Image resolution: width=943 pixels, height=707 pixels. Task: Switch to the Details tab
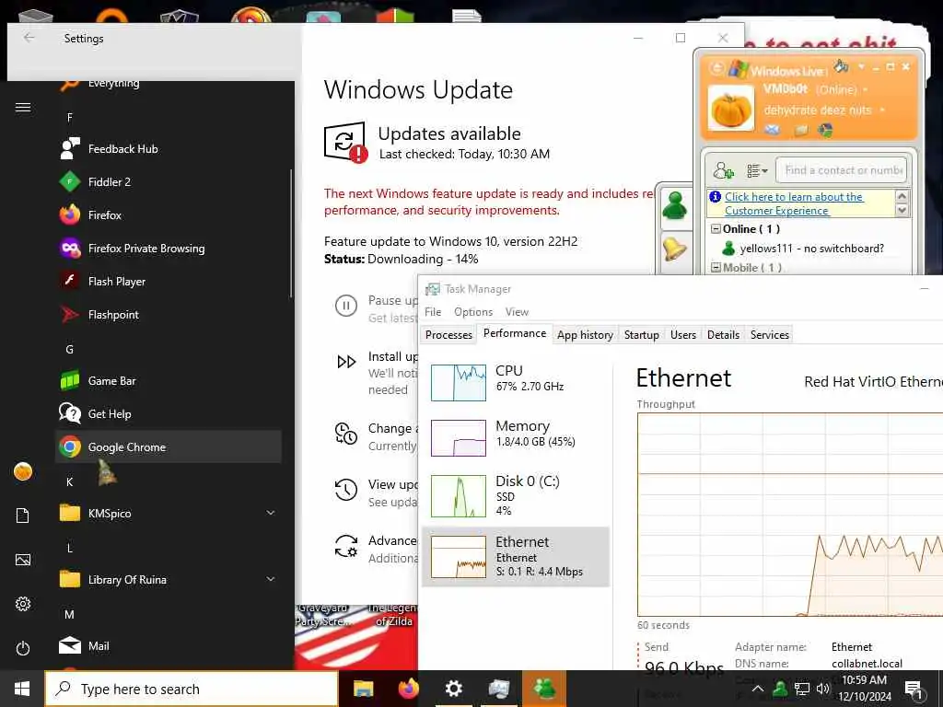click(723, 334)
